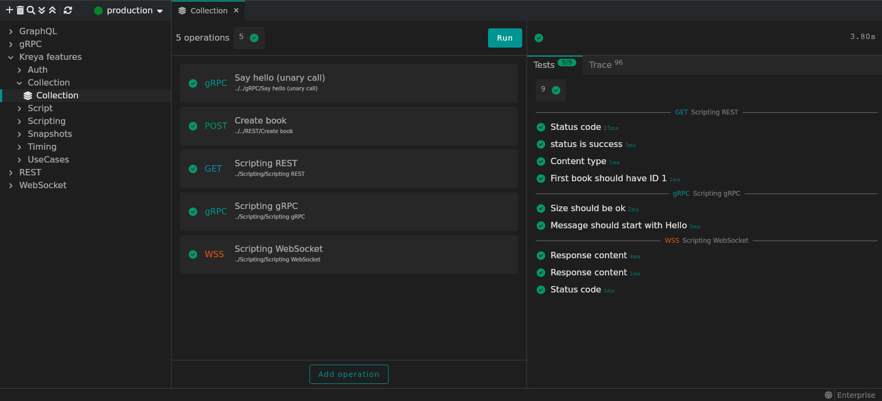Select the Collection tab at top
The height and width of the screenshot is (401, 882).
pos(208,11)
